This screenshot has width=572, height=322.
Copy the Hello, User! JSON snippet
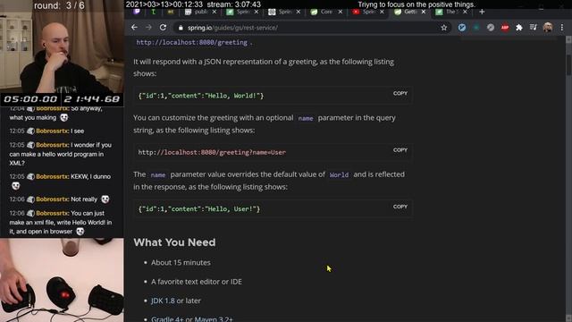click(400, 207)
